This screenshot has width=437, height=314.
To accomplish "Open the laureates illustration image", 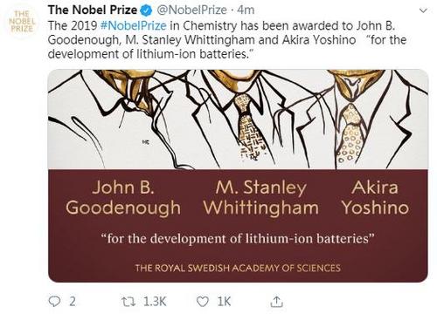I will pos(238,119).
